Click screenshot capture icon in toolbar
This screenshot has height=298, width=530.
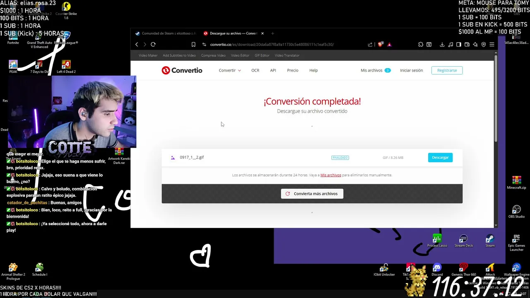429,44
